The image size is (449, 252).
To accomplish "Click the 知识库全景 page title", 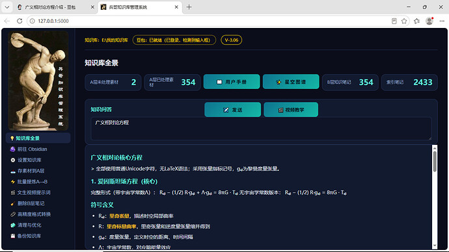I will (x=102, y=63).
